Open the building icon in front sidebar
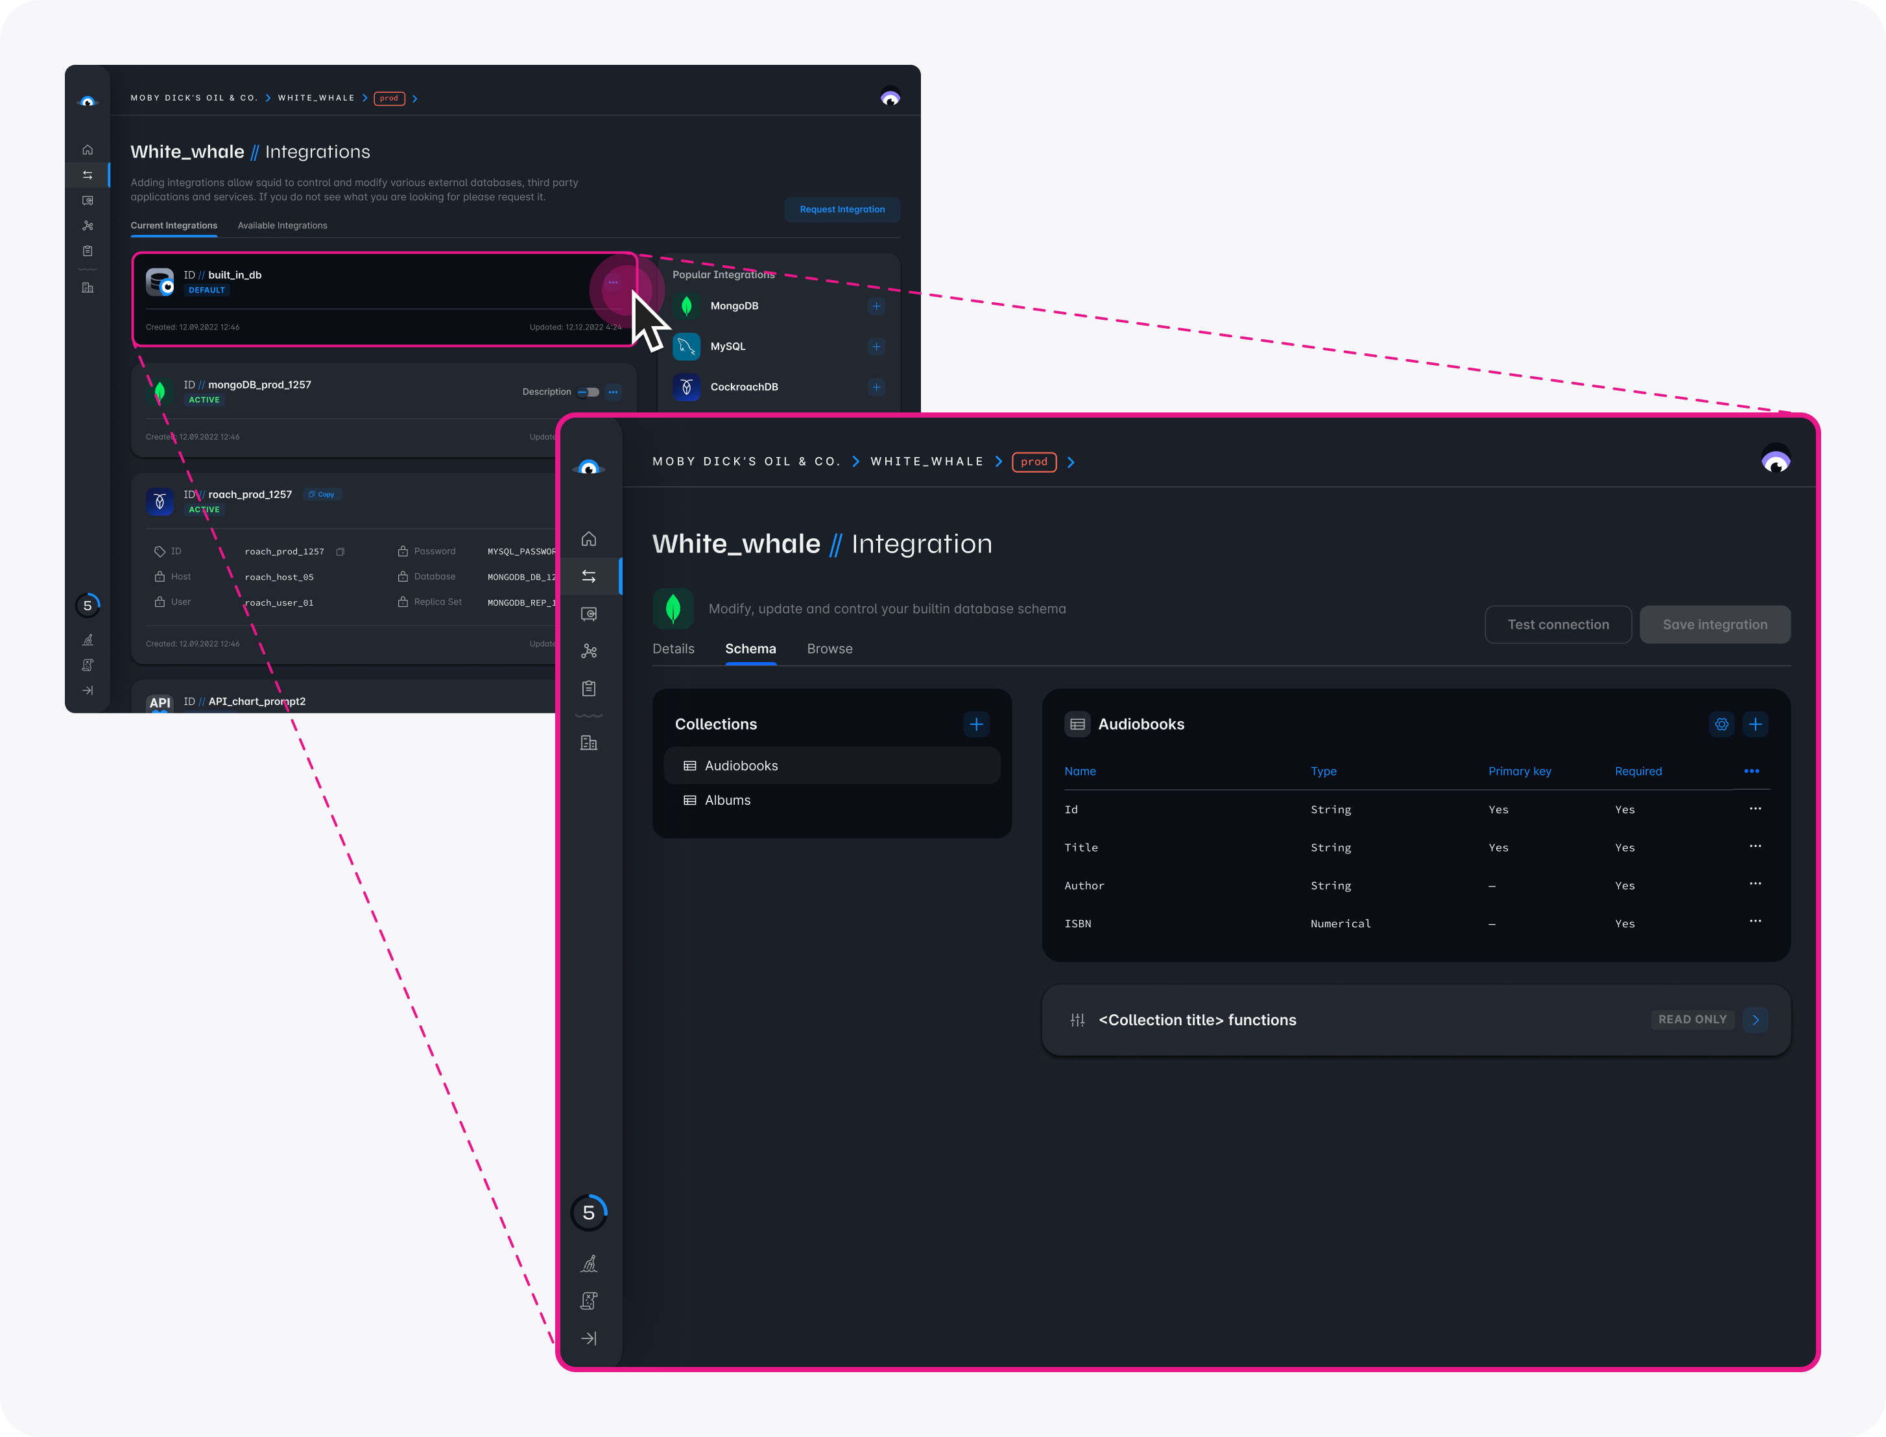The height and width of the screenshot is (1437, 1886). (588, 742)
